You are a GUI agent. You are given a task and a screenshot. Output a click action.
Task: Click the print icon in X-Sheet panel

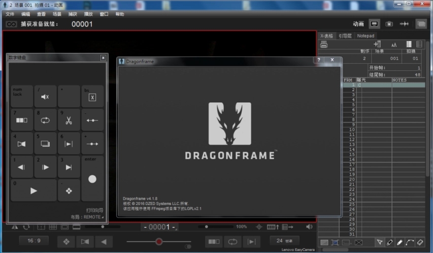point(324,45)
